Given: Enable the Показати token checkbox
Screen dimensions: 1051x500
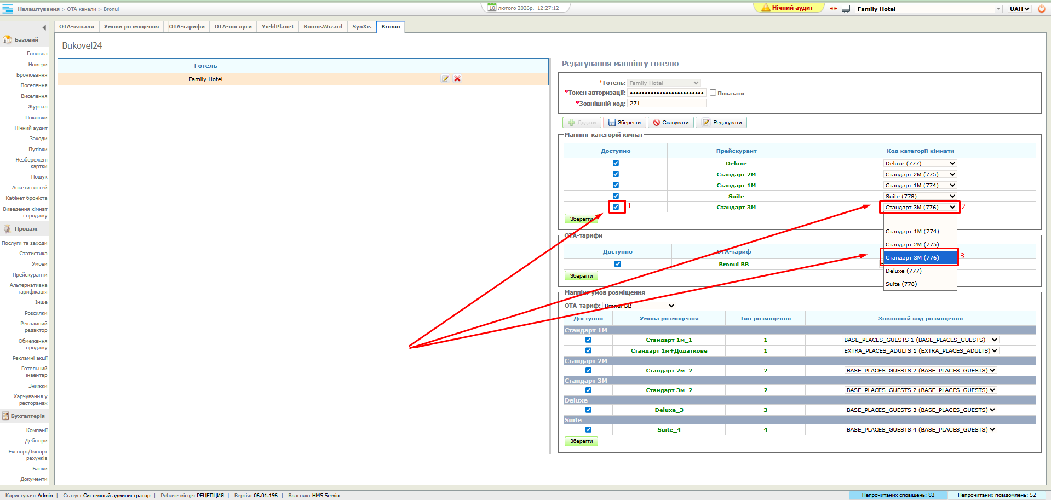Looking at the screenshot, I should (713, 93).
